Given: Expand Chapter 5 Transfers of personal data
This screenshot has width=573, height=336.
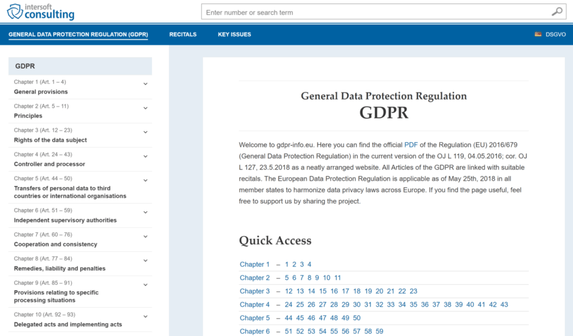Looking at the screenshot, I should [x=80, y=187].
